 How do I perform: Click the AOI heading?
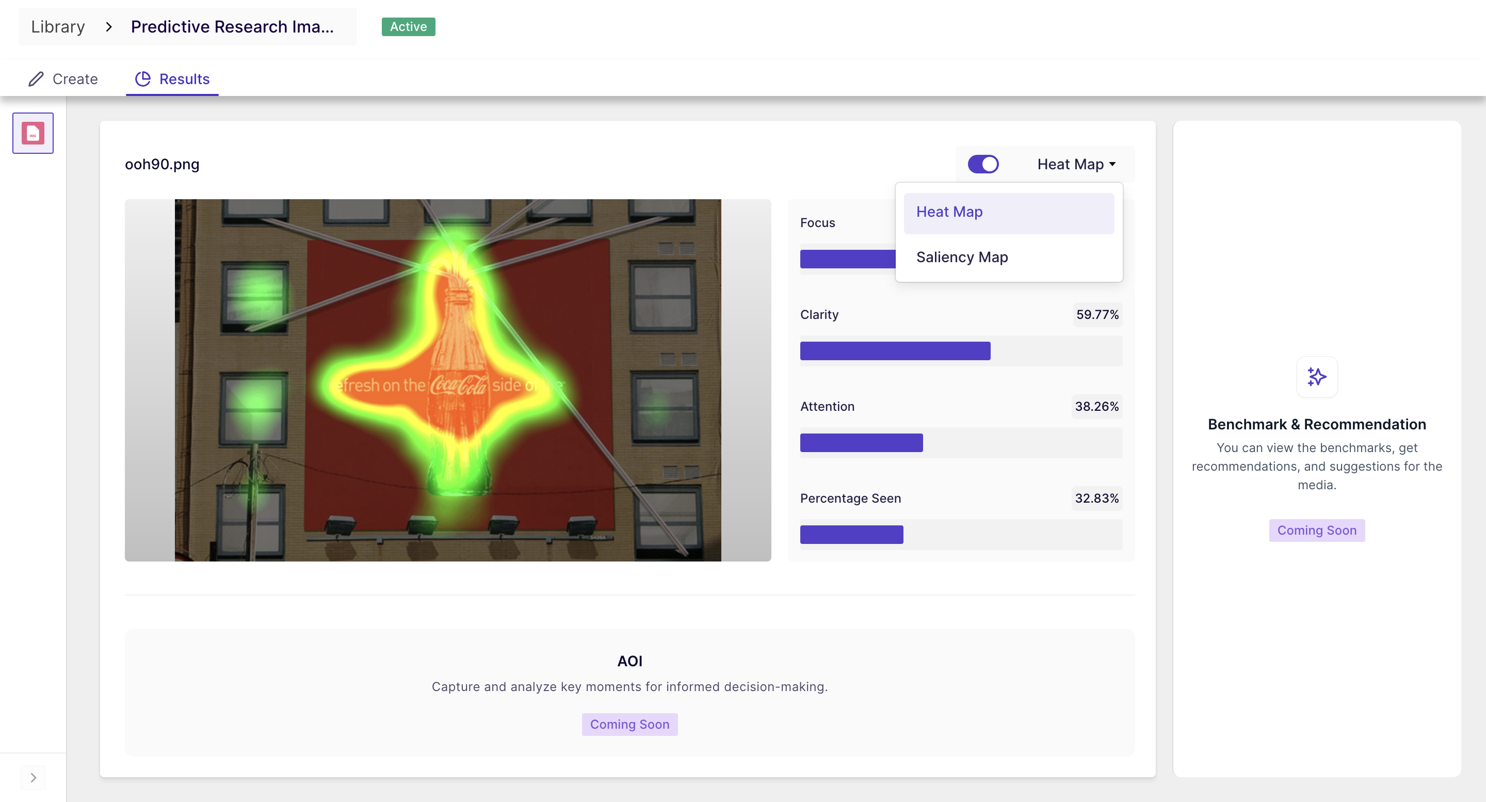629,661
